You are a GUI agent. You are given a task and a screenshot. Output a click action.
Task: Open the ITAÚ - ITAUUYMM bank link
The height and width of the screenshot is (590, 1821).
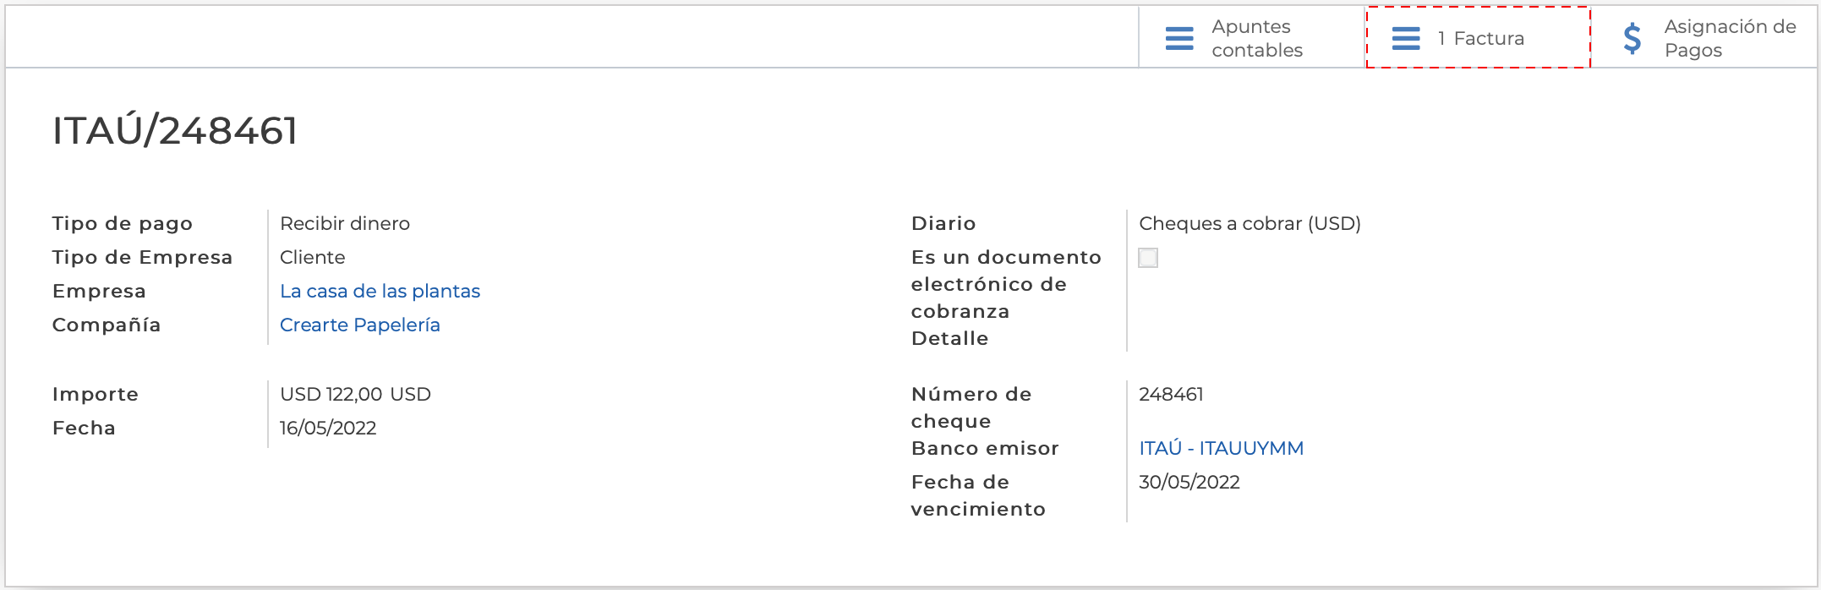[x=1221, y=449]
